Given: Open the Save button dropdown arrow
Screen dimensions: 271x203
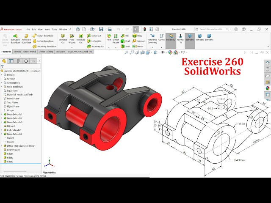Looking at the screenshot, I should click(105, 29).
